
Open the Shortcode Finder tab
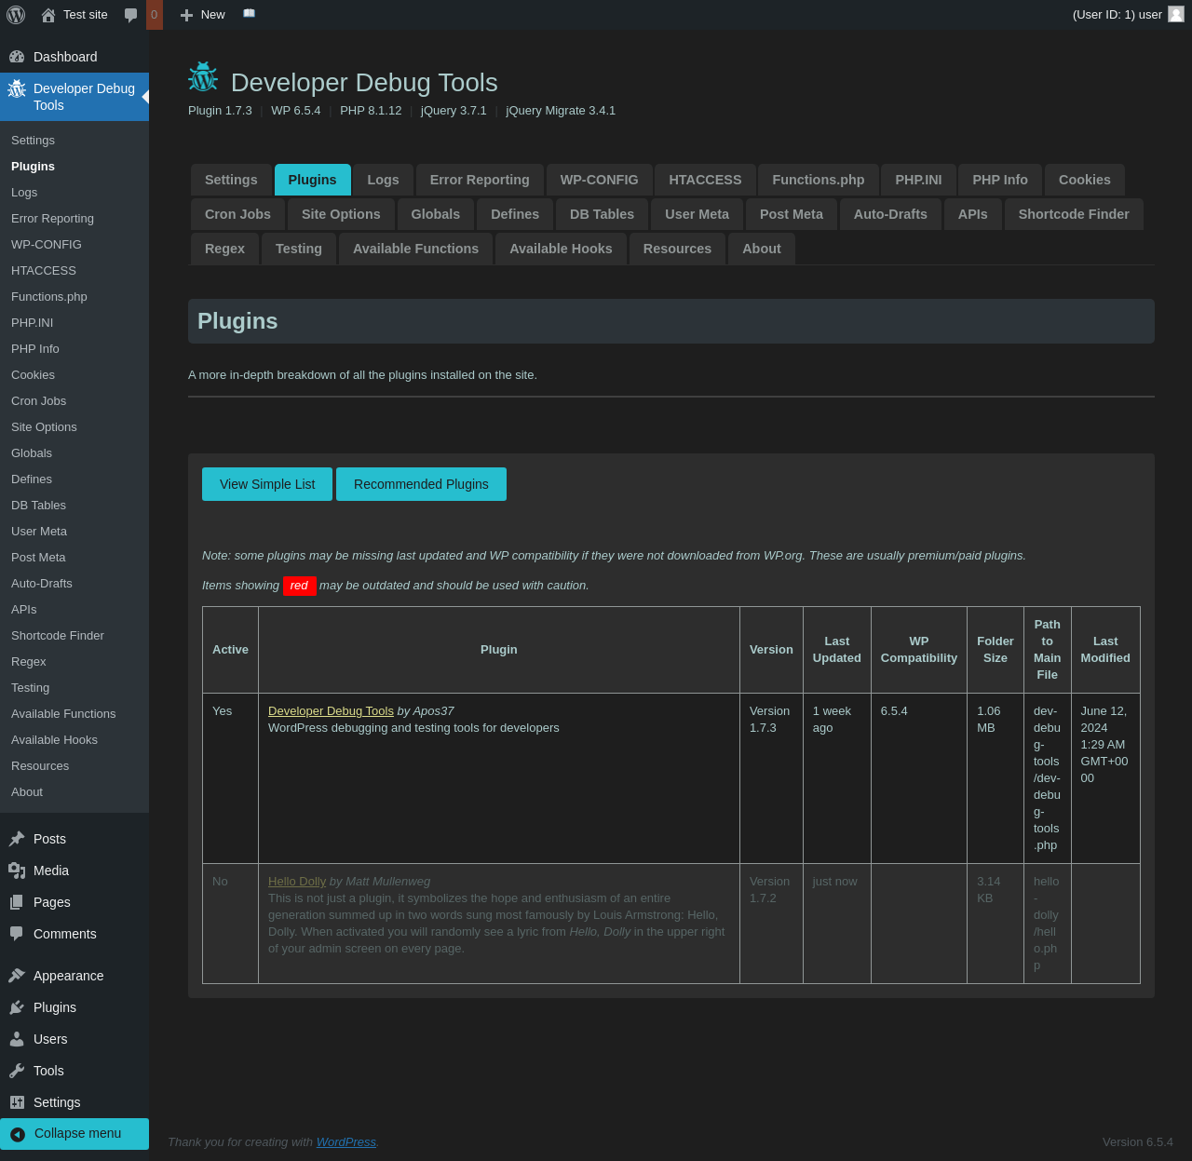(x=1073, y=214)
